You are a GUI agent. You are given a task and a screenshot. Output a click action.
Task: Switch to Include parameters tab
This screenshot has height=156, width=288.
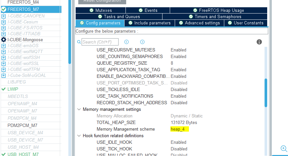(150, 23)
